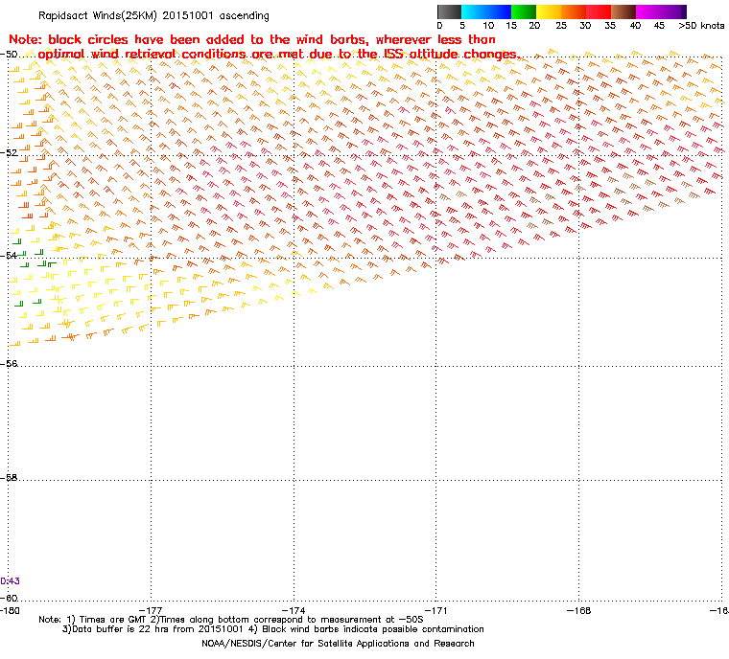Viewport: 729px width, 659px height.
Task: Click the red 'optimal wind retrieval conditions' line
Action: tap(278, 55)
